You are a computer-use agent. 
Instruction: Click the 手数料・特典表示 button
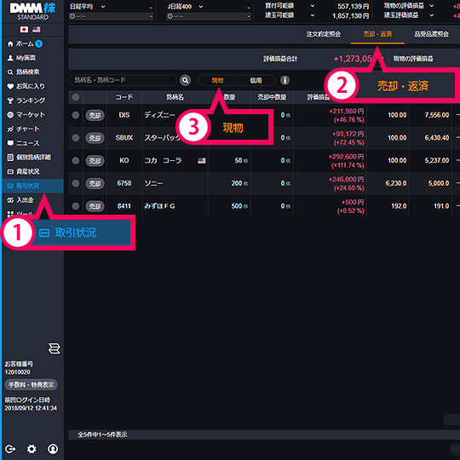point(32,384)
